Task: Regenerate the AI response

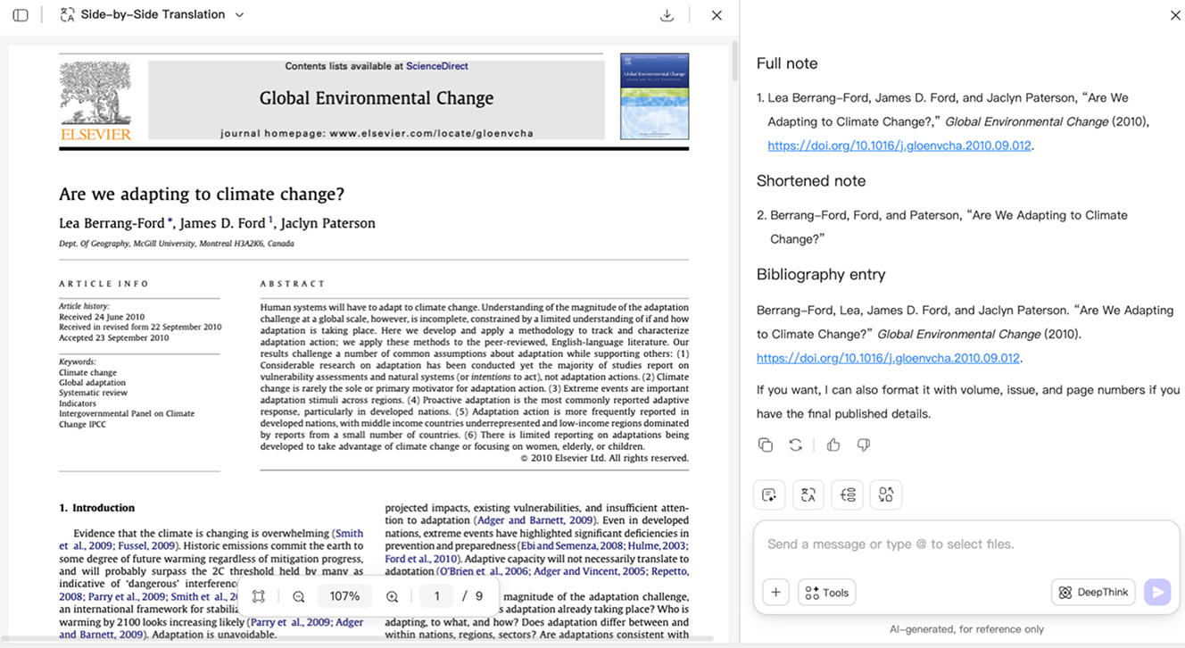Action: tap(796, 444)
